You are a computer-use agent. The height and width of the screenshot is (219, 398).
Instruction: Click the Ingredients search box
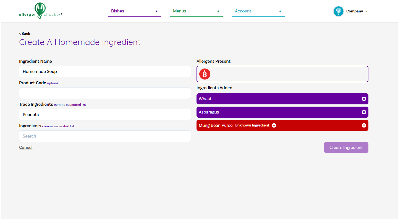[x=105, y=136]
